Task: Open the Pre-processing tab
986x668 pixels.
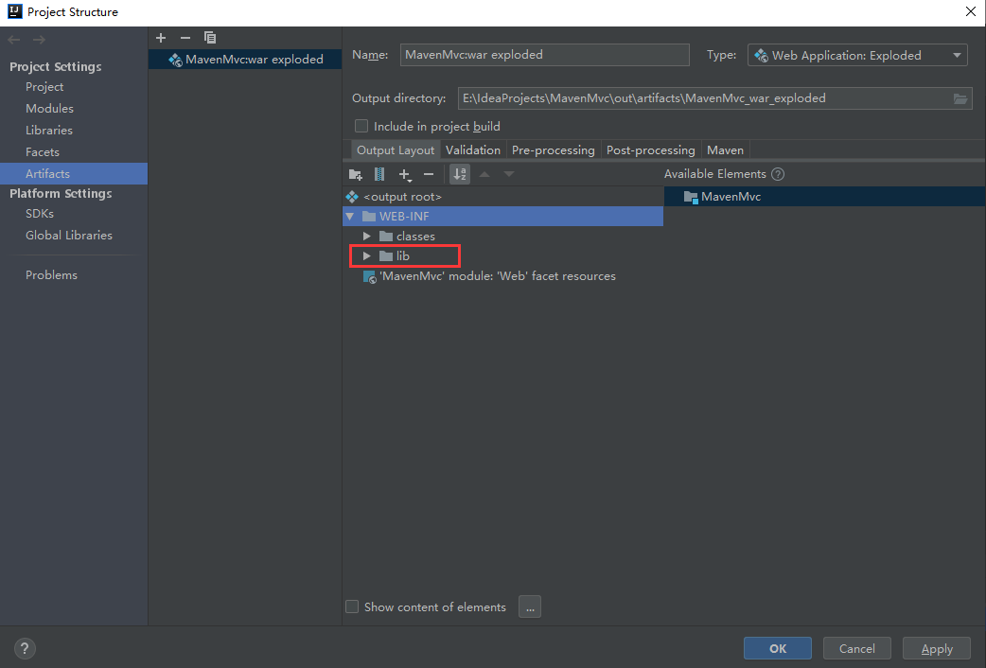Action: click(553, 150)
